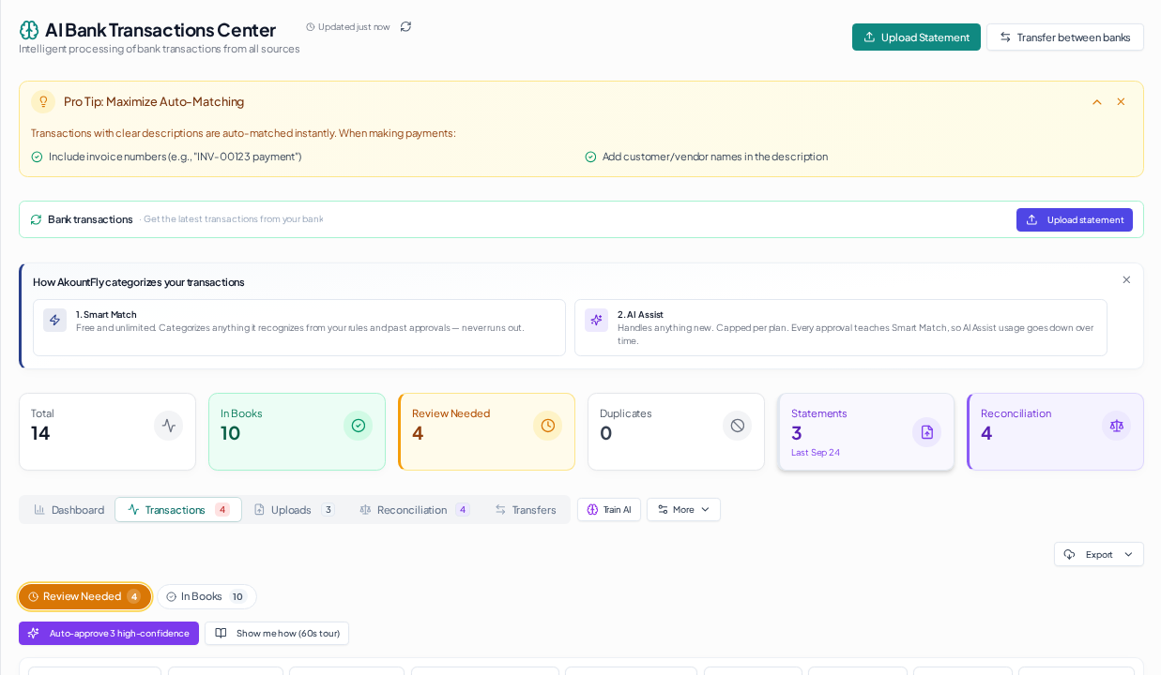Screen dimensions: 1161x675
Task: Click the Smart Match lightning icon
Action: 54,320
